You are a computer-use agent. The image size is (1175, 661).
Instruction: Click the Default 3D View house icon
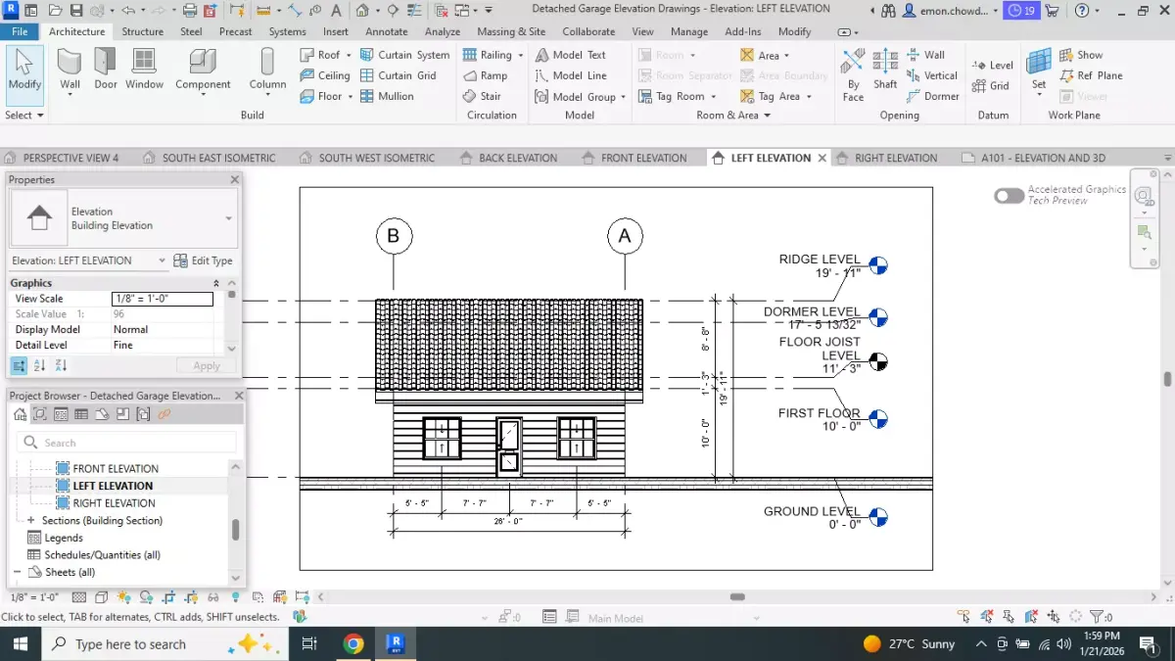point(362,11)
